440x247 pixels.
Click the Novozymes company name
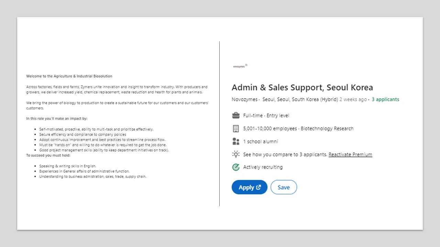[x=244, y=99]
